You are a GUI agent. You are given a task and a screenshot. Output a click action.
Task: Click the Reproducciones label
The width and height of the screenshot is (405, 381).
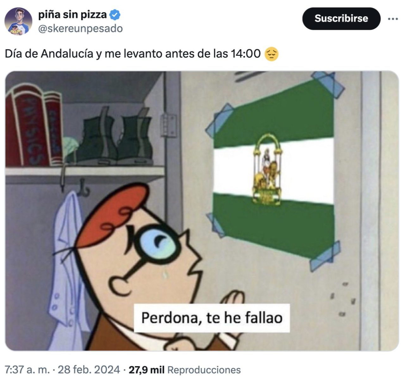pos(204,370)
